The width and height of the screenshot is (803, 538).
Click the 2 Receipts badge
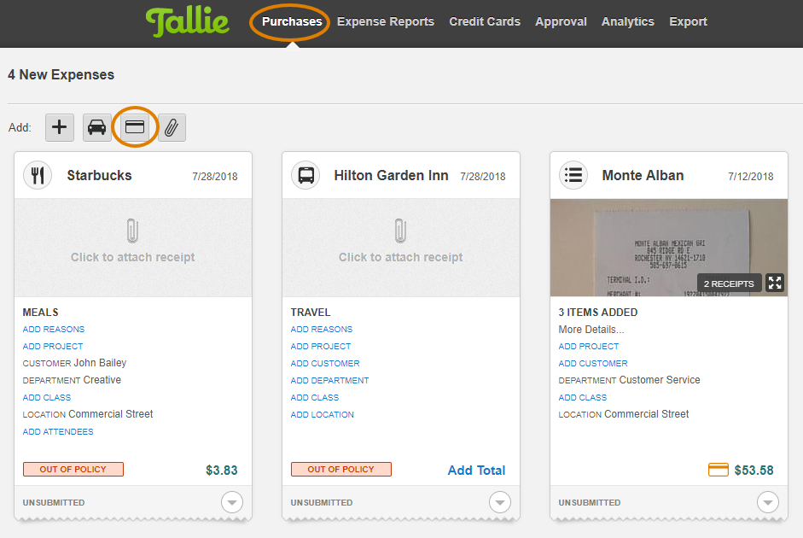coord(729,284)
